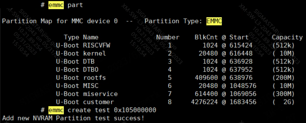Click start value 1069056
This screenshot has width=306, height=123.
click(243, 94)
